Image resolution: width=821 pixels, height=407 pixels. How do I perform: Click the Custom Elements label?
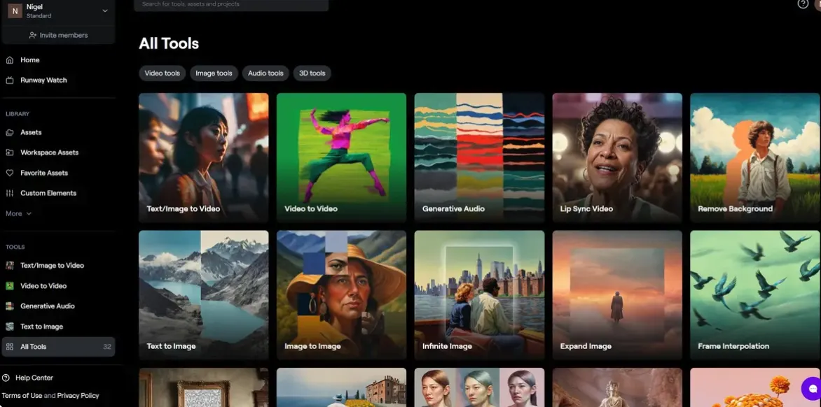(x=48, y=193)
